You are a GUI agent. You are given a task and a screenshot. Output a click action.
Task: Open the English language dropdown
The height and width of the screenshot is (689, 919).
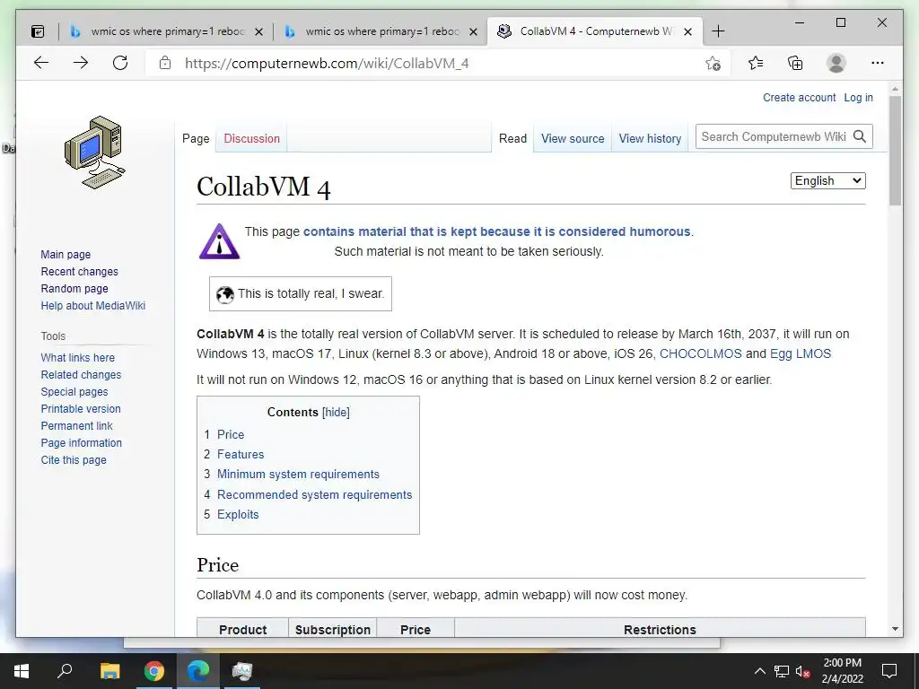click(x=827, y=180)
